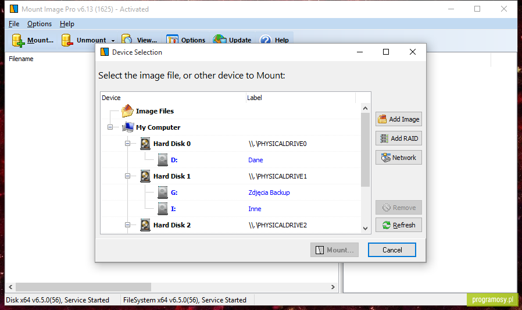Select the \\.\PHYSICALDRIVE2 label

point(278,226)
